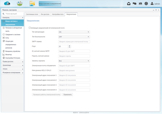Click the login and notification sidebar icon

coord(4,21)
